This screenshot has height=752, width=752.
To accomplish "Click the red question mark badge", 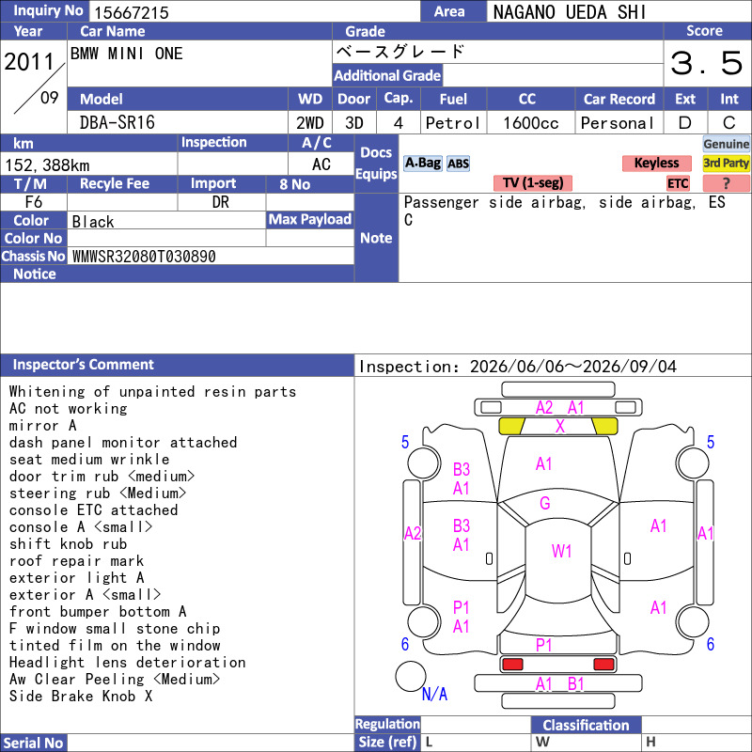I will pyautogui.click(x=726, y=183).
